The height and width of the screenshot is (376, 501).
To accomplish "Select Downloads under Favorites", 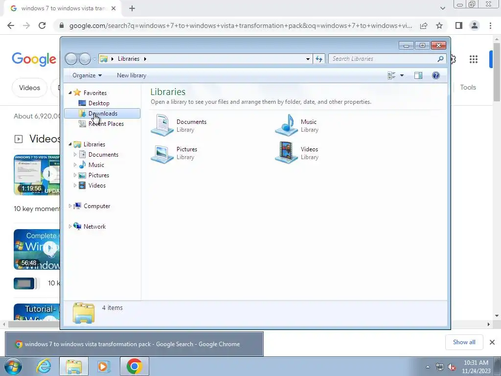I will 102,114.
